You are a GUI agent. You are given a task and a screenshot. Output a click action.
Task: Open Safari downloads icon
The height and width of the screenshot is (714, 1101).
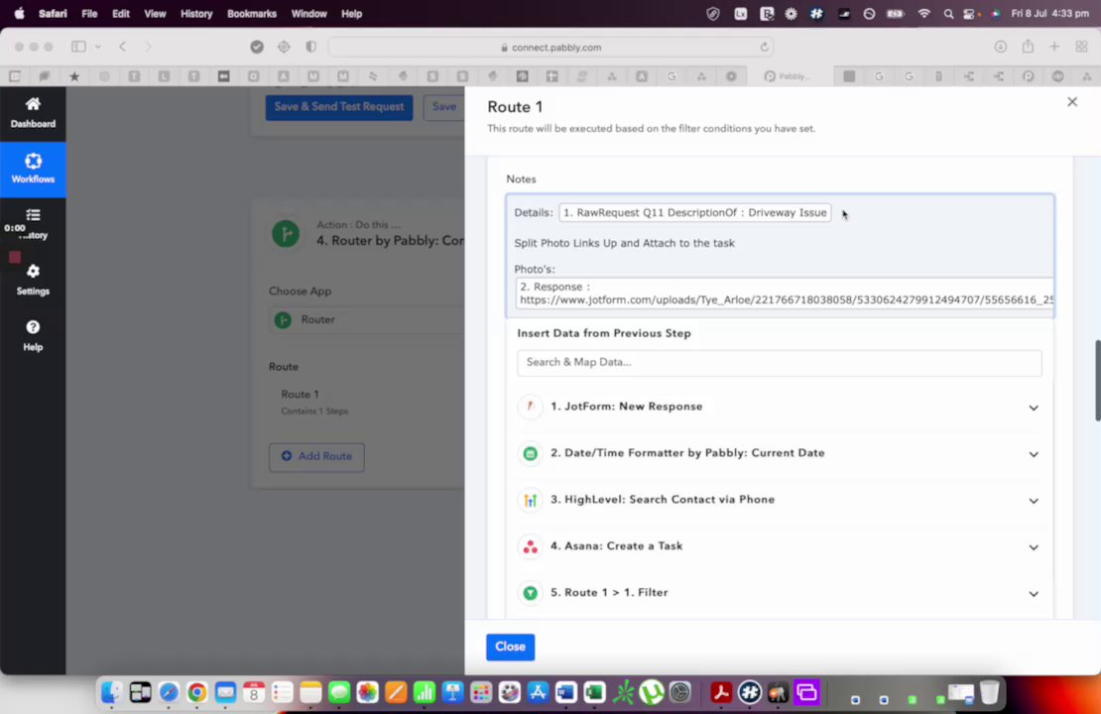click(x=1000, y=47)
